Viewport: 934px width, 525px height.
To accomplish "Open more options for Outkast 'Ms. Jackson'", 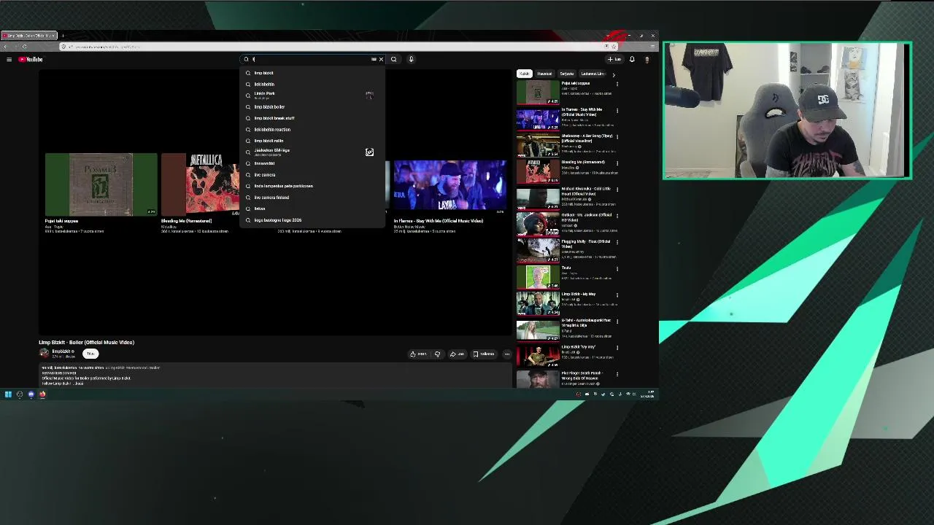I will tap(617, 216).
